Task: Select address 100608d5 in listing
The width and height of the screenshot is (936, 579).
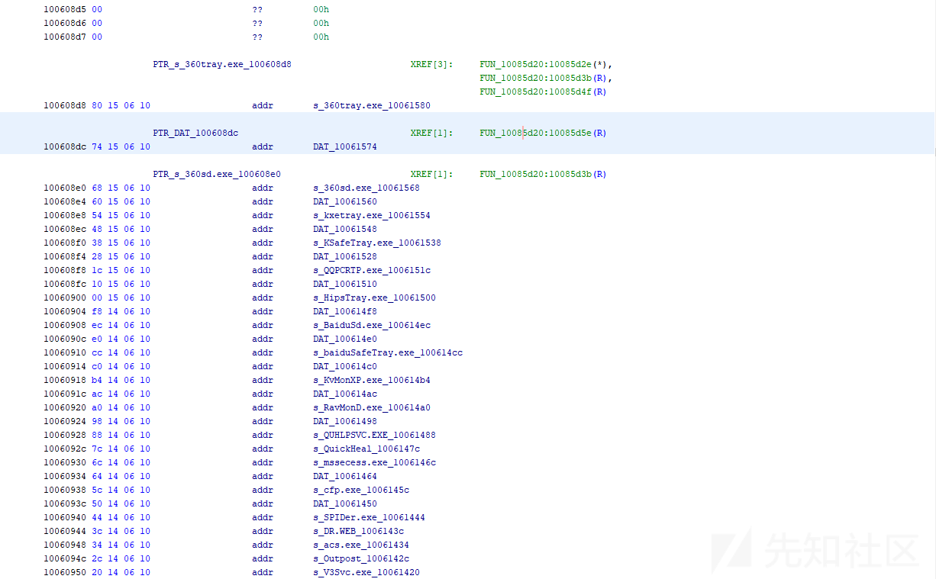Action: [65, 9]
